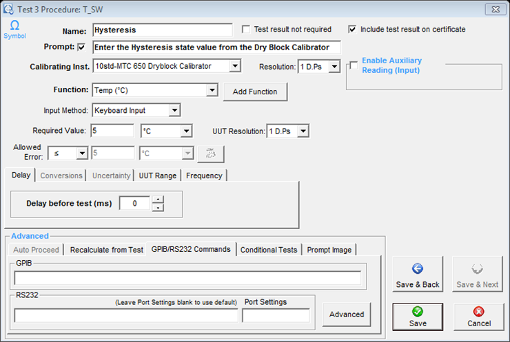This screenshot has height=342, width=510.
Task: Decrease delay with the down spinner arrow
Action: tap(158, 207)
